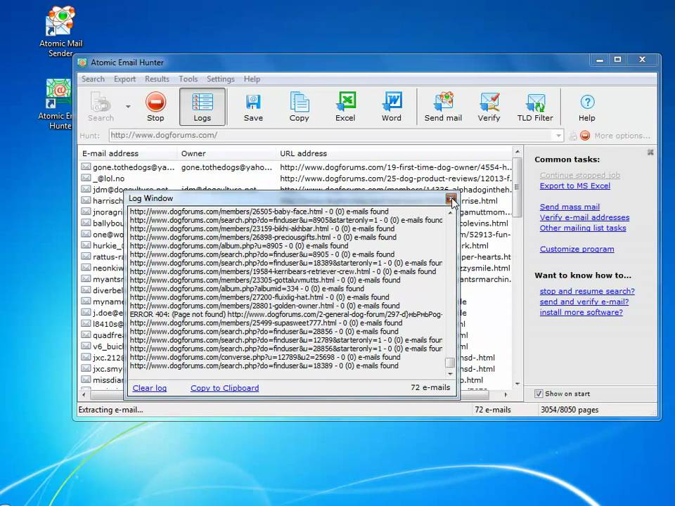
Task: Click the 3054/8050 pages status entry
Action: pos(570,410)
